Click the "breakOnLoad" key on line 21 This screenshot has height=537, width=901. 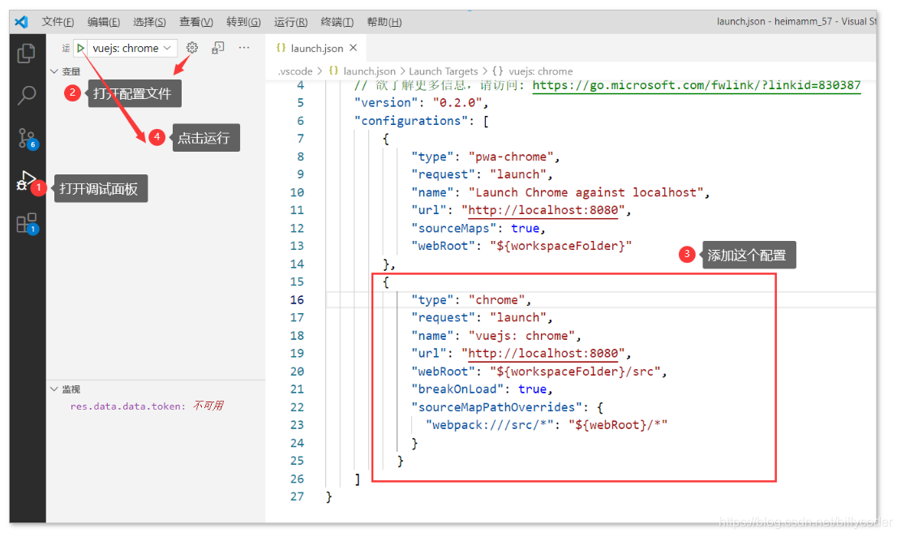click(x=457, y=389)
